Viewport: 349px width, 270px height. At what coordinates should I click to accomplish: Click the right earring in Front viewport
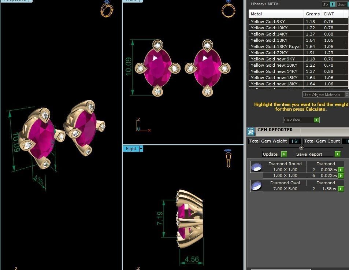tap(207, 68)
